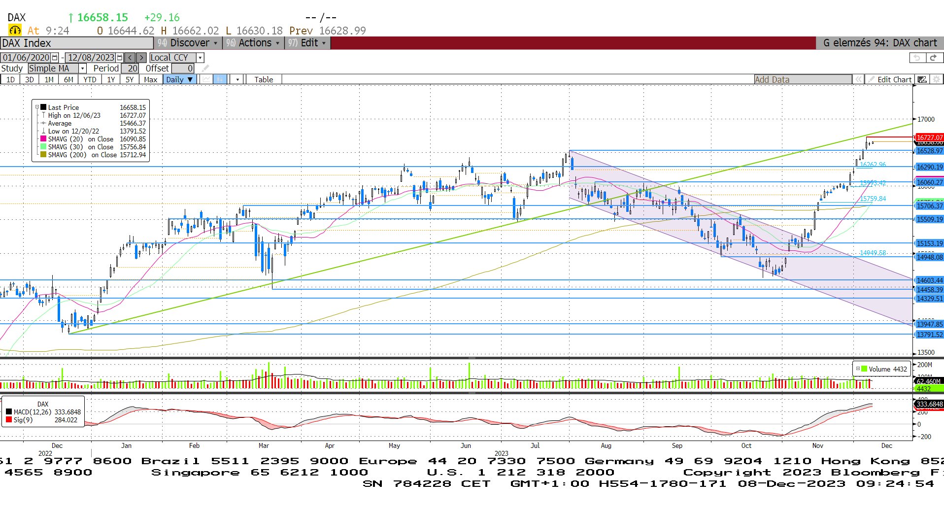The width and height of the screenshot is (944, 511).
Task: Open the Discover menu dropdown
Action: [x=188, y=43]
